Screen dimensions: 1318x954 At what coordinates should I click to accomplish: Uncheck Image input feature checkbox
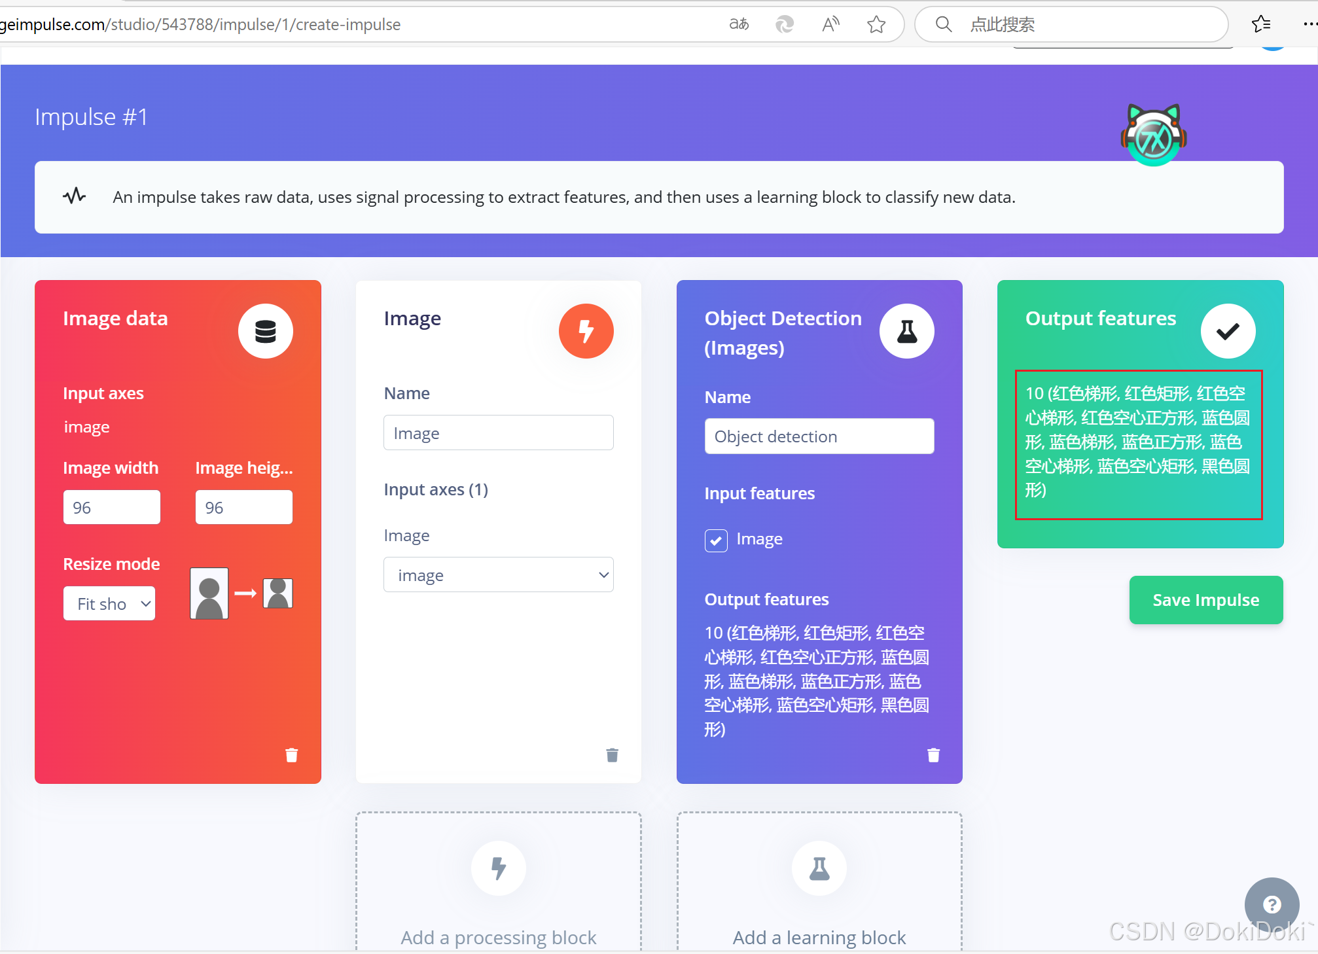click(x=716, y=540)
